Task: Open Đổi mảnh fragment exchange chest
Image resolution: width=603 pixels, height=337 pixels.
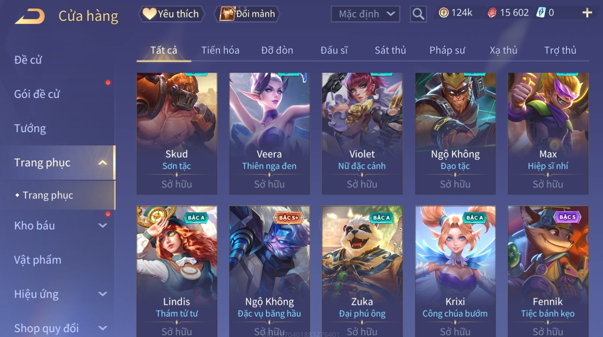Action: tap(248, 14)
